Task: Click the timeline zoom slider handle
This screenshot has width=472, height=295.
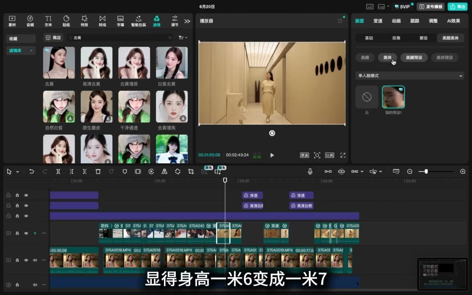Action: tap(426, 171)
